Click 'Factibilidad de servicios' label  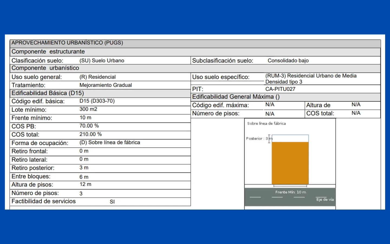point(44,201)
